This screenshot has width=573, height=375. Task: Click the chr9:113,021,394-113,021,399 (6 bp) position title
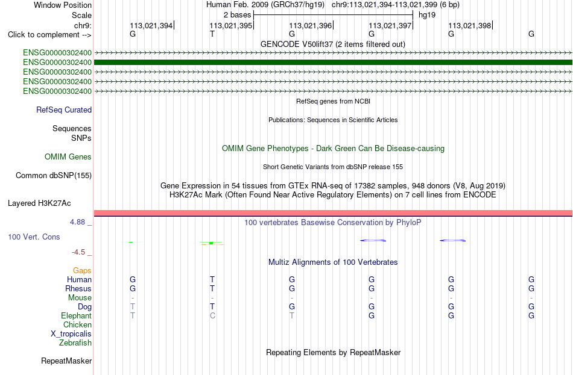(396, 5)
